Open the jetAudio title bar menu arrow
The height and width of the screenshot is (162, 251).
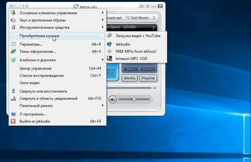[11, 6]
